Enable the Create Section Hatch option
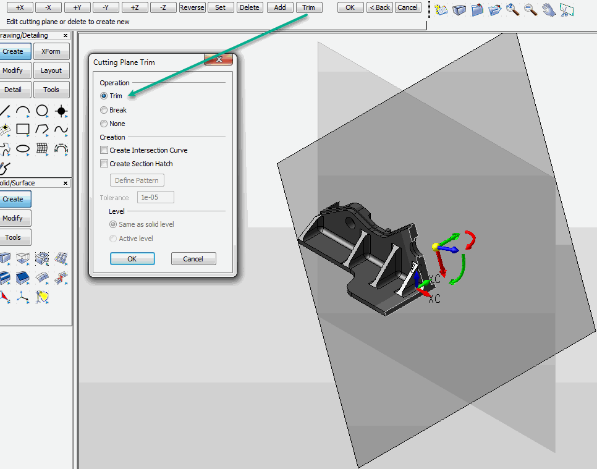Viewport: 597px width, 469px height. point(104,164)
